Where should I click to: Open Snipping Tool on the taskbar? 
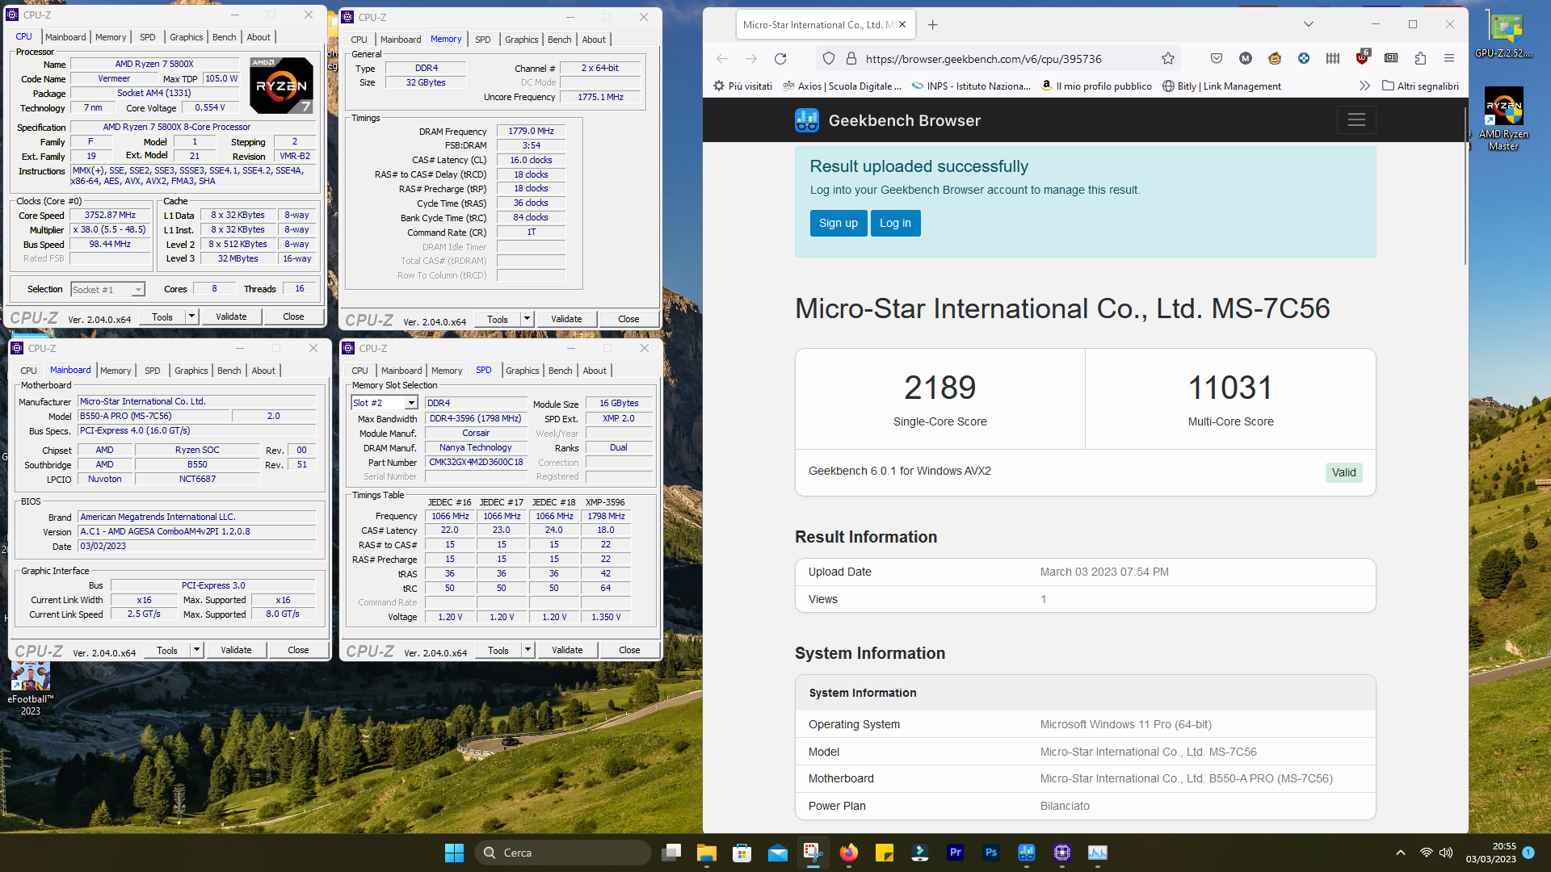tap(813, 853)
